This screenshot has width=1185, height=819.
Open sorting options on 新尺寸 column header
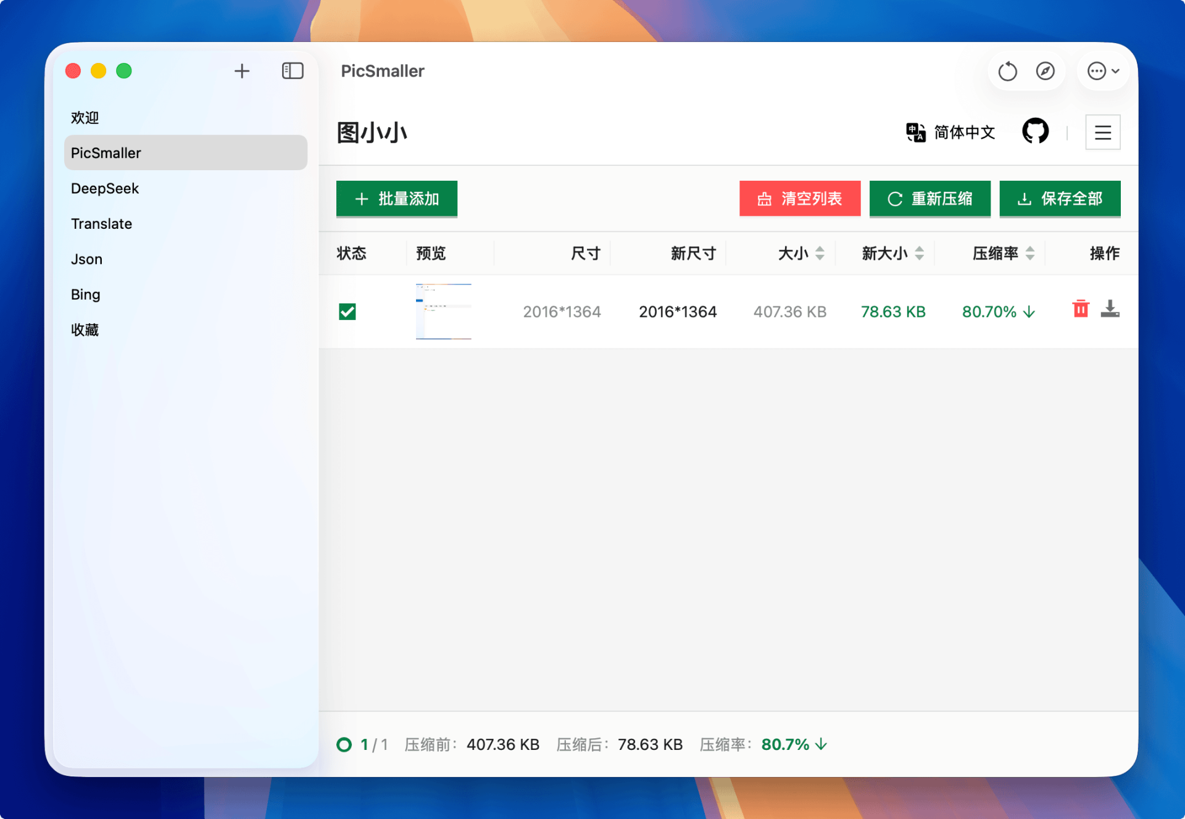tap(692, 253)
